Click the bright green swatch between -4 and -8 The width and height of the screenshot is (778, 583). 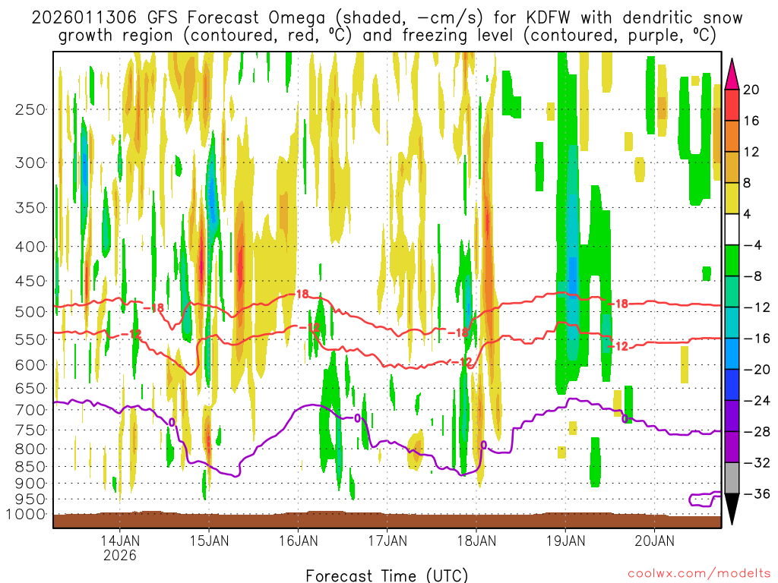[732, 260]
